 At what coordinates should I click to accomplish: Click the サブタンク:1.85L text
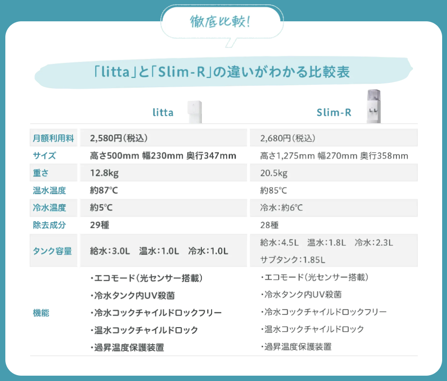point(293,259)
